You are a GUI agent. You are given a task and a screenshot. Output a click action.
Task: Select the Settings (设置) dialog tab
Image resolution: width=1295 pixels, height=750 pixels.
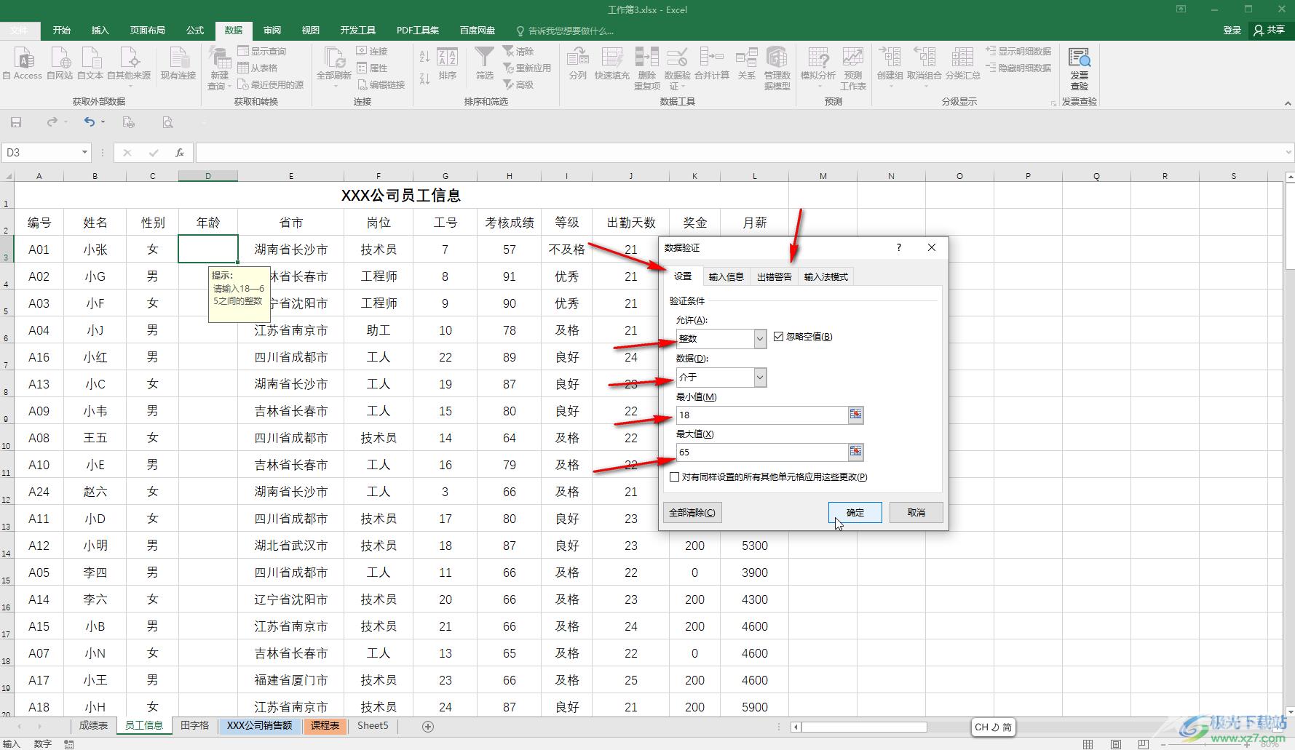coord(683,276)
